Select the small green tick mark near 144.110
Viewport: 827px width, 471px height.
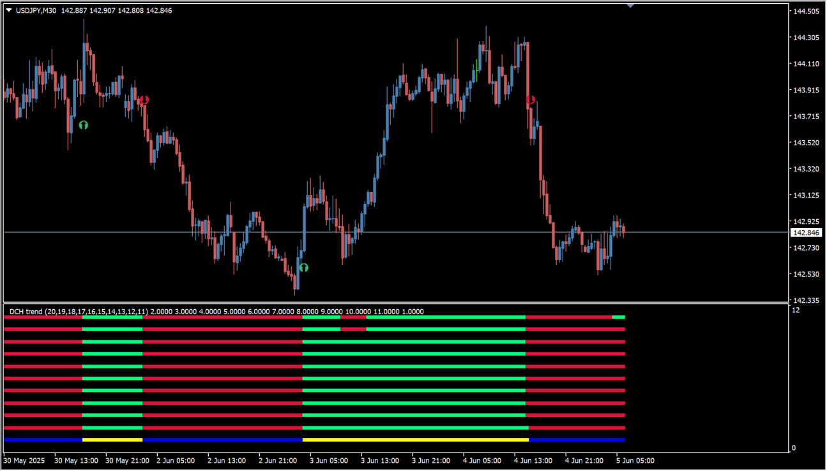(x=476, y=66)
